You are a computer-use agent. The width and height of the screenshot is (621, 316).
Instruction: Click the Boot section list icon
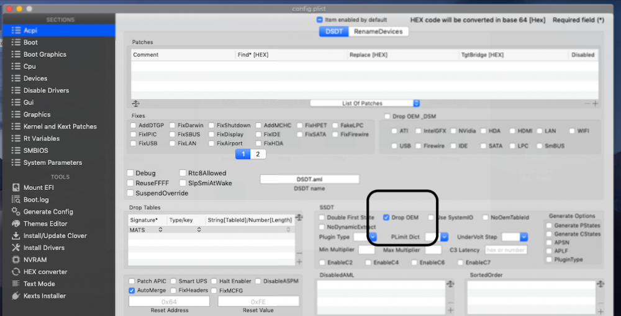pos(16,42)
